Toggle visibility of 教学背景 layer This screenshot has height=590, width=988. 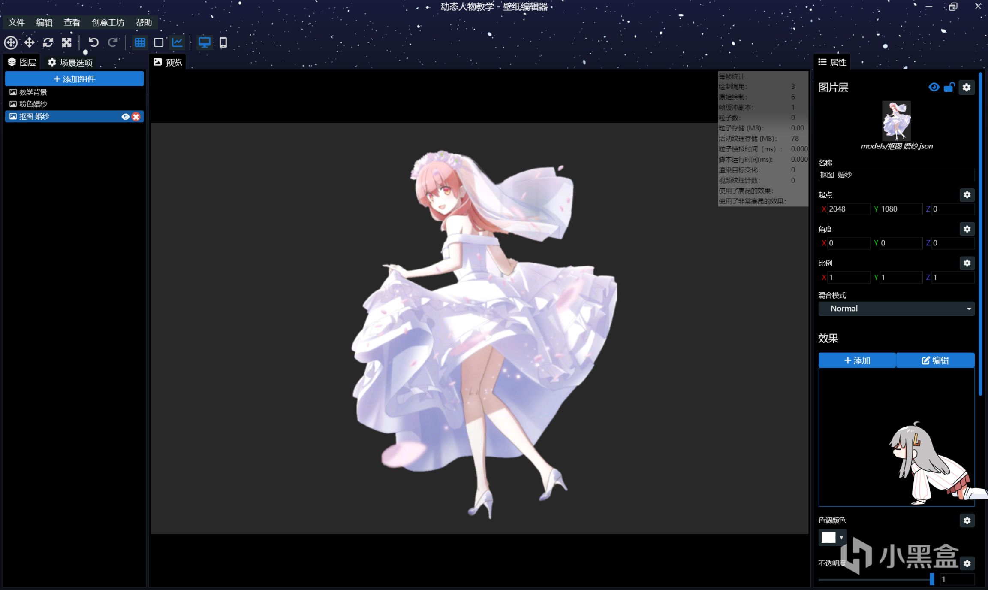(x=125, y=92)
